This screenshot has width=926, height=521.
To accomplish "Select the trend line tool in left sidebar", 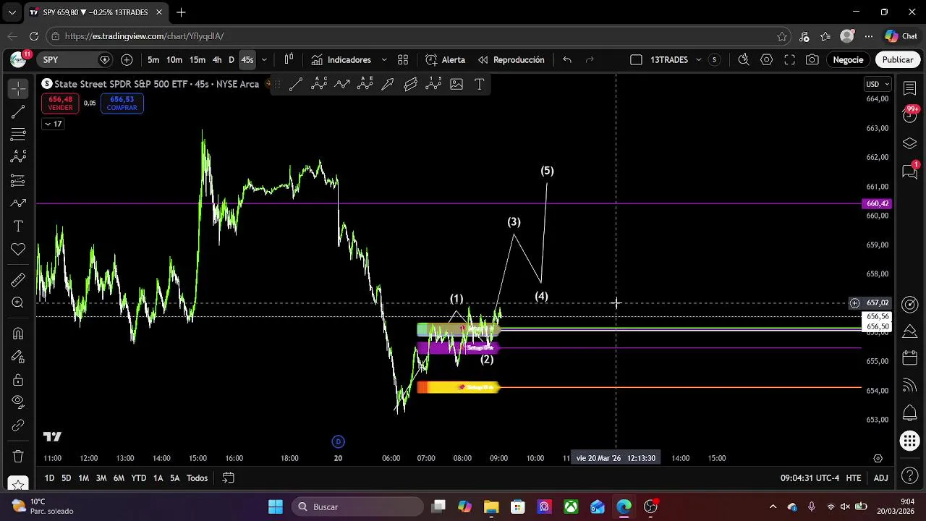I will tap(18, 111).
